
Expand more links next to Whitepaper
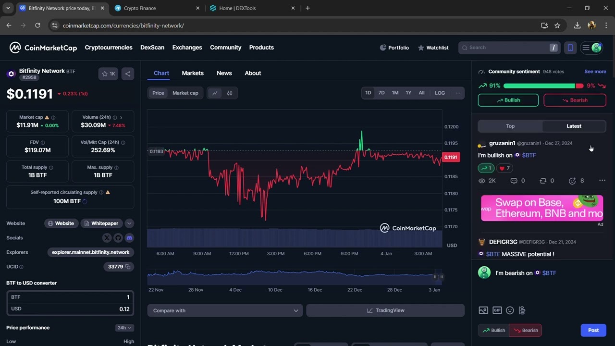click(129, 223)
